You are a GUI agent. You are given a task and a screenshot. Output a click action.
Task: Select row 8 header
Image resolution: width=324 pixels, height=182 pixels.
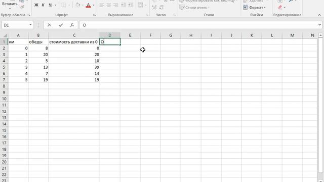[4, 86]
